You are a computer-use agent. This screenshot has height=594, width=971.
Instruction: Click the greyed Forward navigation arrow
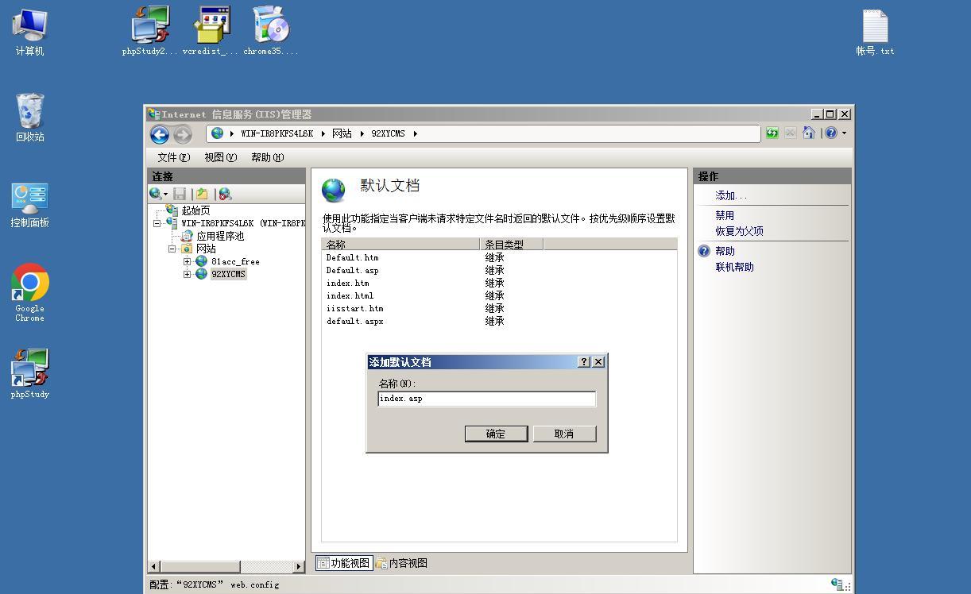coord(183,134)
